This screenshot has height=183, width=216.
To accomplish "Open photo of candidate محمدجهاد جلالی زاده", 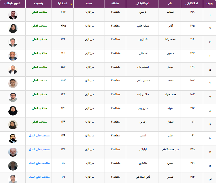I will pos(13,97).
